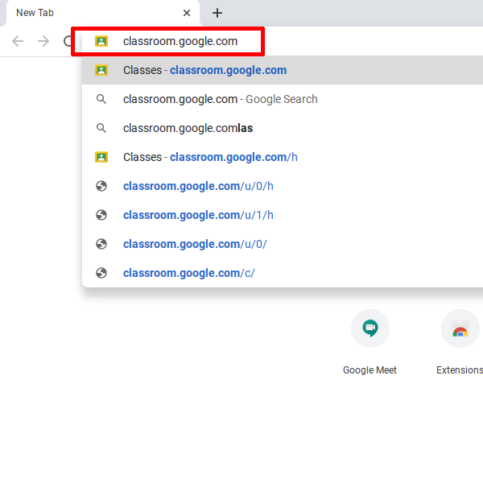Click globe icon beside classroom.google.com/u/0/h
The height and width of the screenshot is (483, 483).
coord(101,186)
